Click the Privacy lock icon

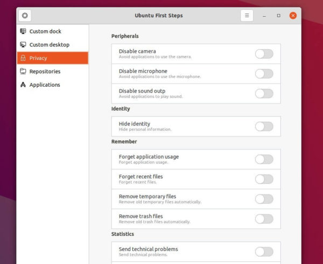click(23, 58)
